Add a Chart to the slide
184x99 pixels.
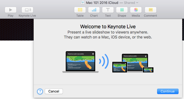click(94, 10)
